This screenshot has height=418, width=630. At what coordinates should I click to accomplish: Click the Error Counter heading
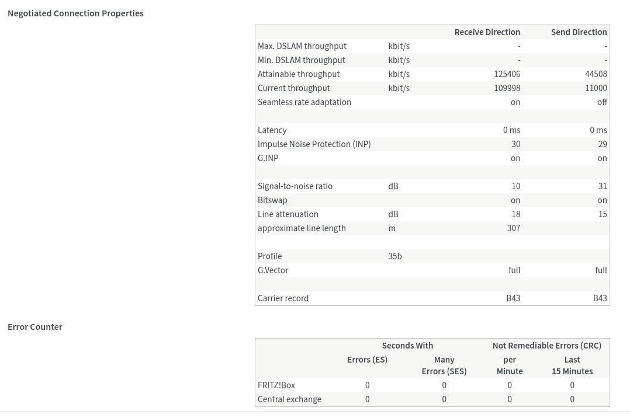point(35,327)
